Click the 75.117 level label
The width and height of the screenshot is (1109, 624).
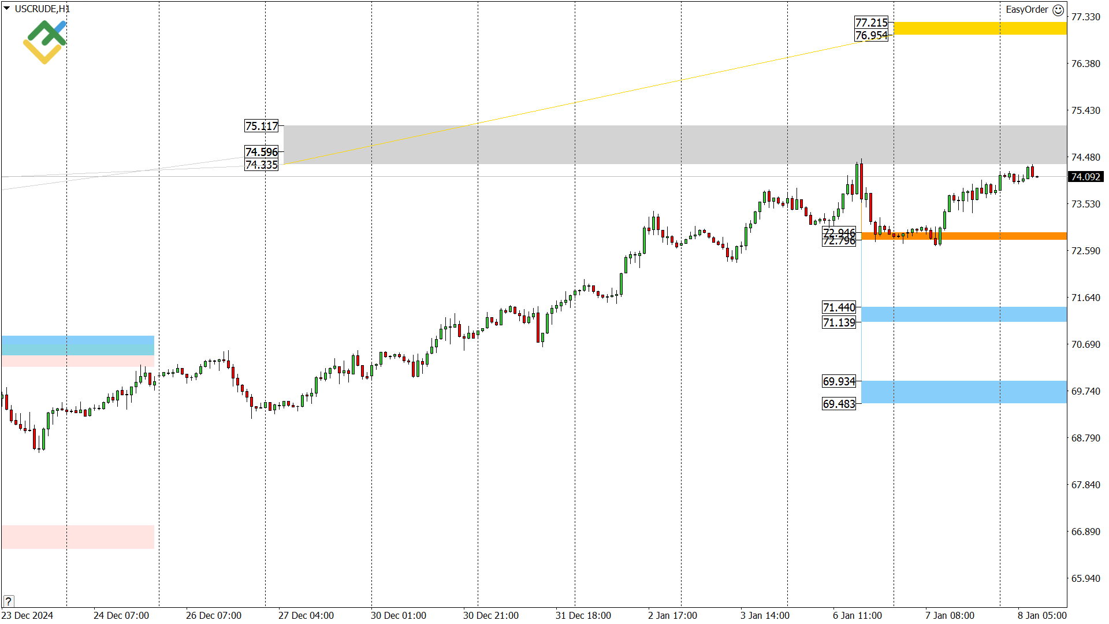[x=261, y=126]
